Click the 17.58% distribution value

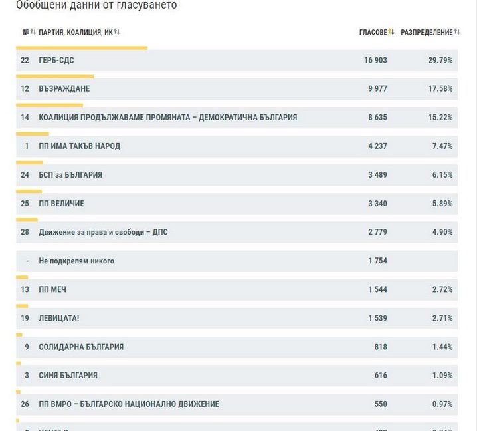(x=440, y=89)
